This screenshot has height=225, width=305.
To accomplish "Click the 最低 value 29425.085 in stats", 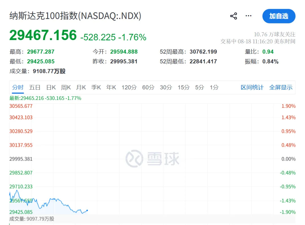I will pyautogui.click(x=41, y=61).
